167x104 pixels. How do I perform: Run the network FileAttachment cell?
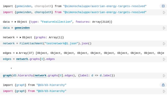click(x=164, y=44)
